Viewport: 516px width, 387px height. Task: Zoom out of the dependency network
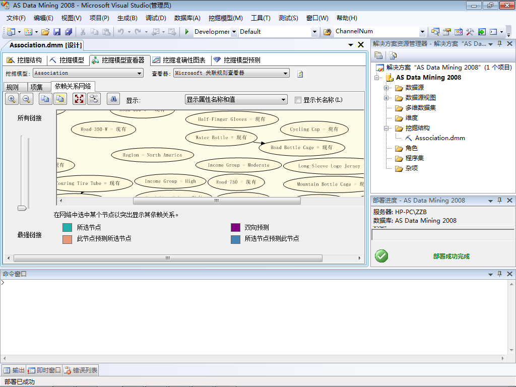26,99
